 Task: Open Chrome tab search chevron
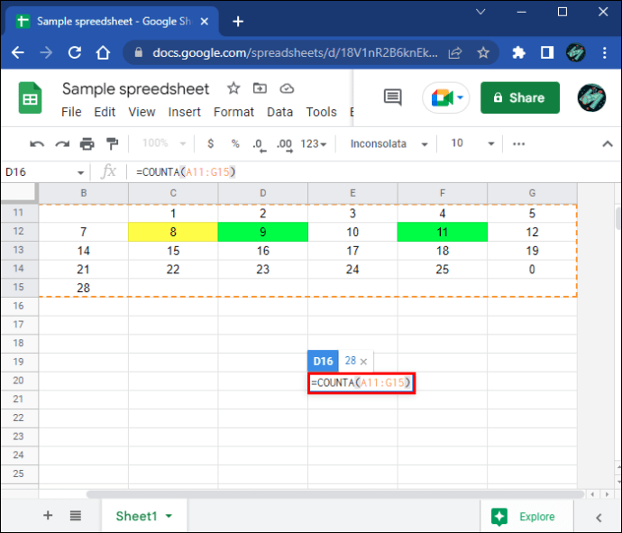tap(480, 12)
